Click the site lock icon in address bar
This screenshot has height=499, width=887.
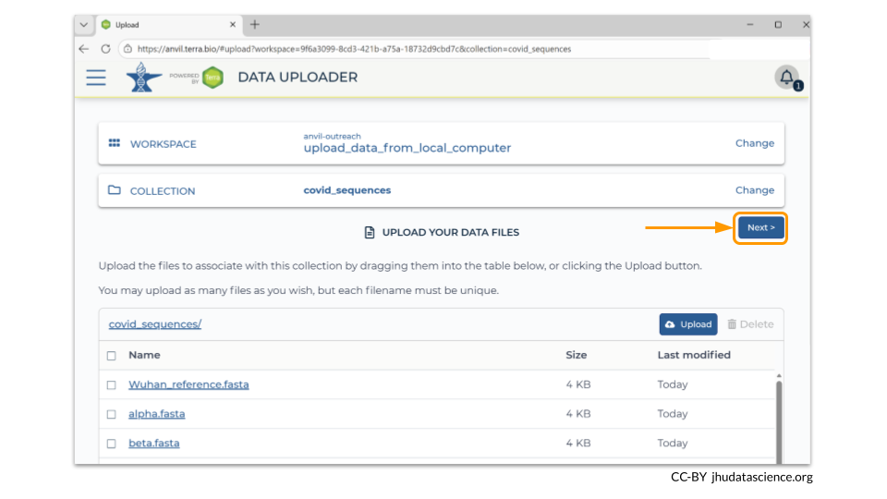128,49
